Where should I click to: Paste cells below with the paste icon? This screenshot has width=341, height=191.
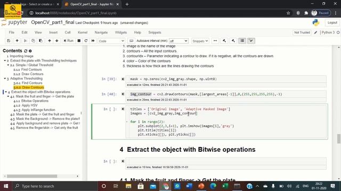[40, 41]
